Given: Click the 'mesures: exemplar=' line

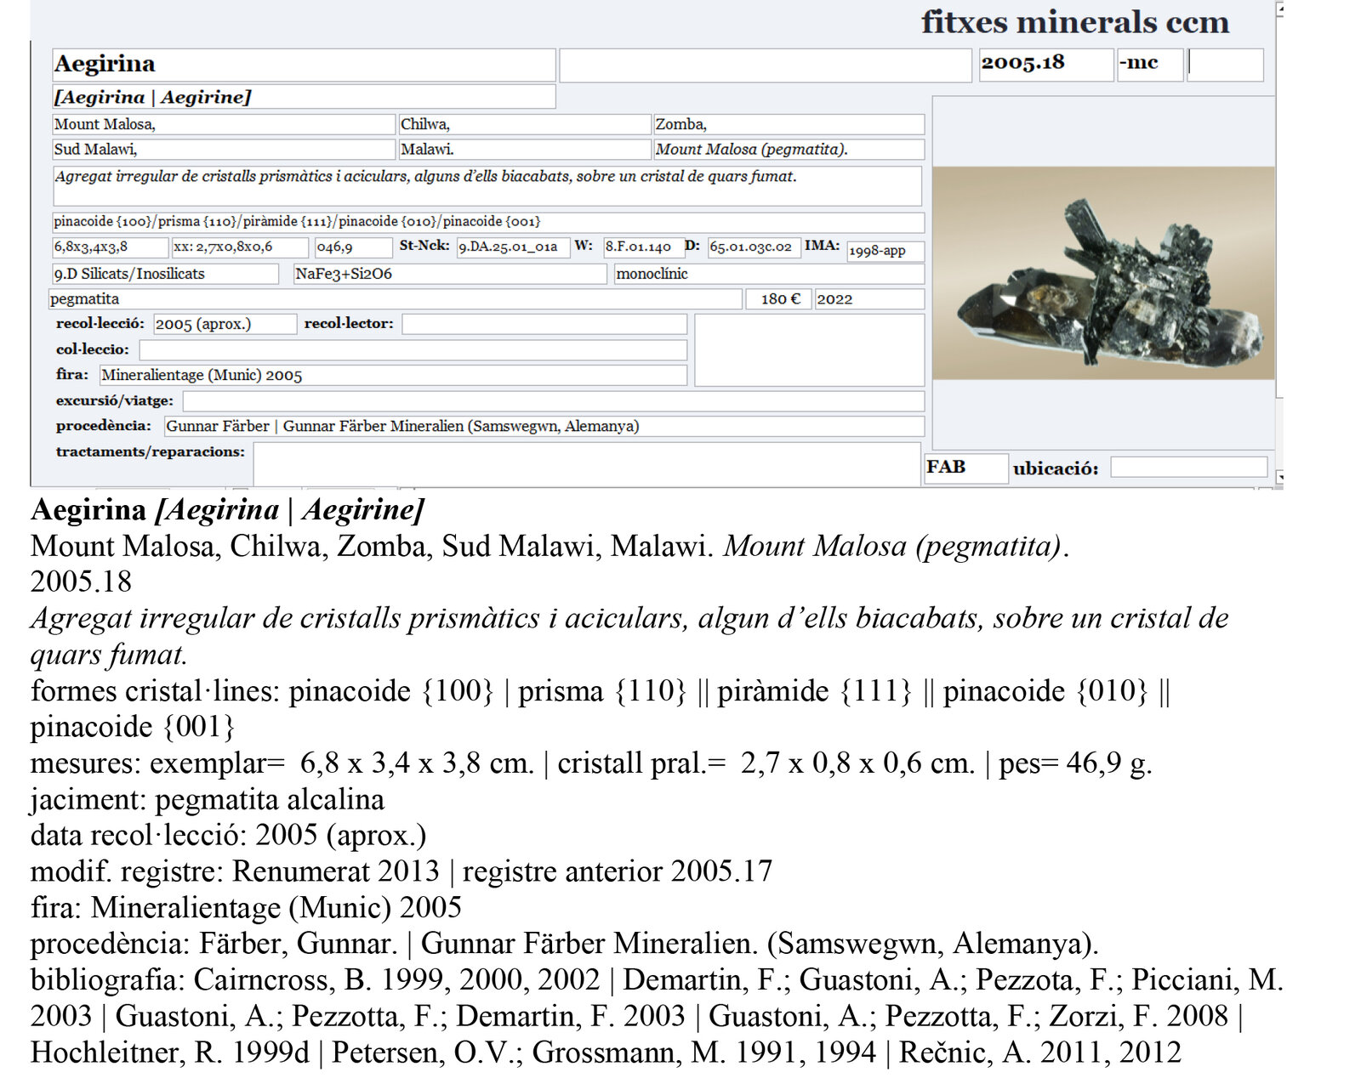Looking at the screenshot, I should (x=591, y=763).
